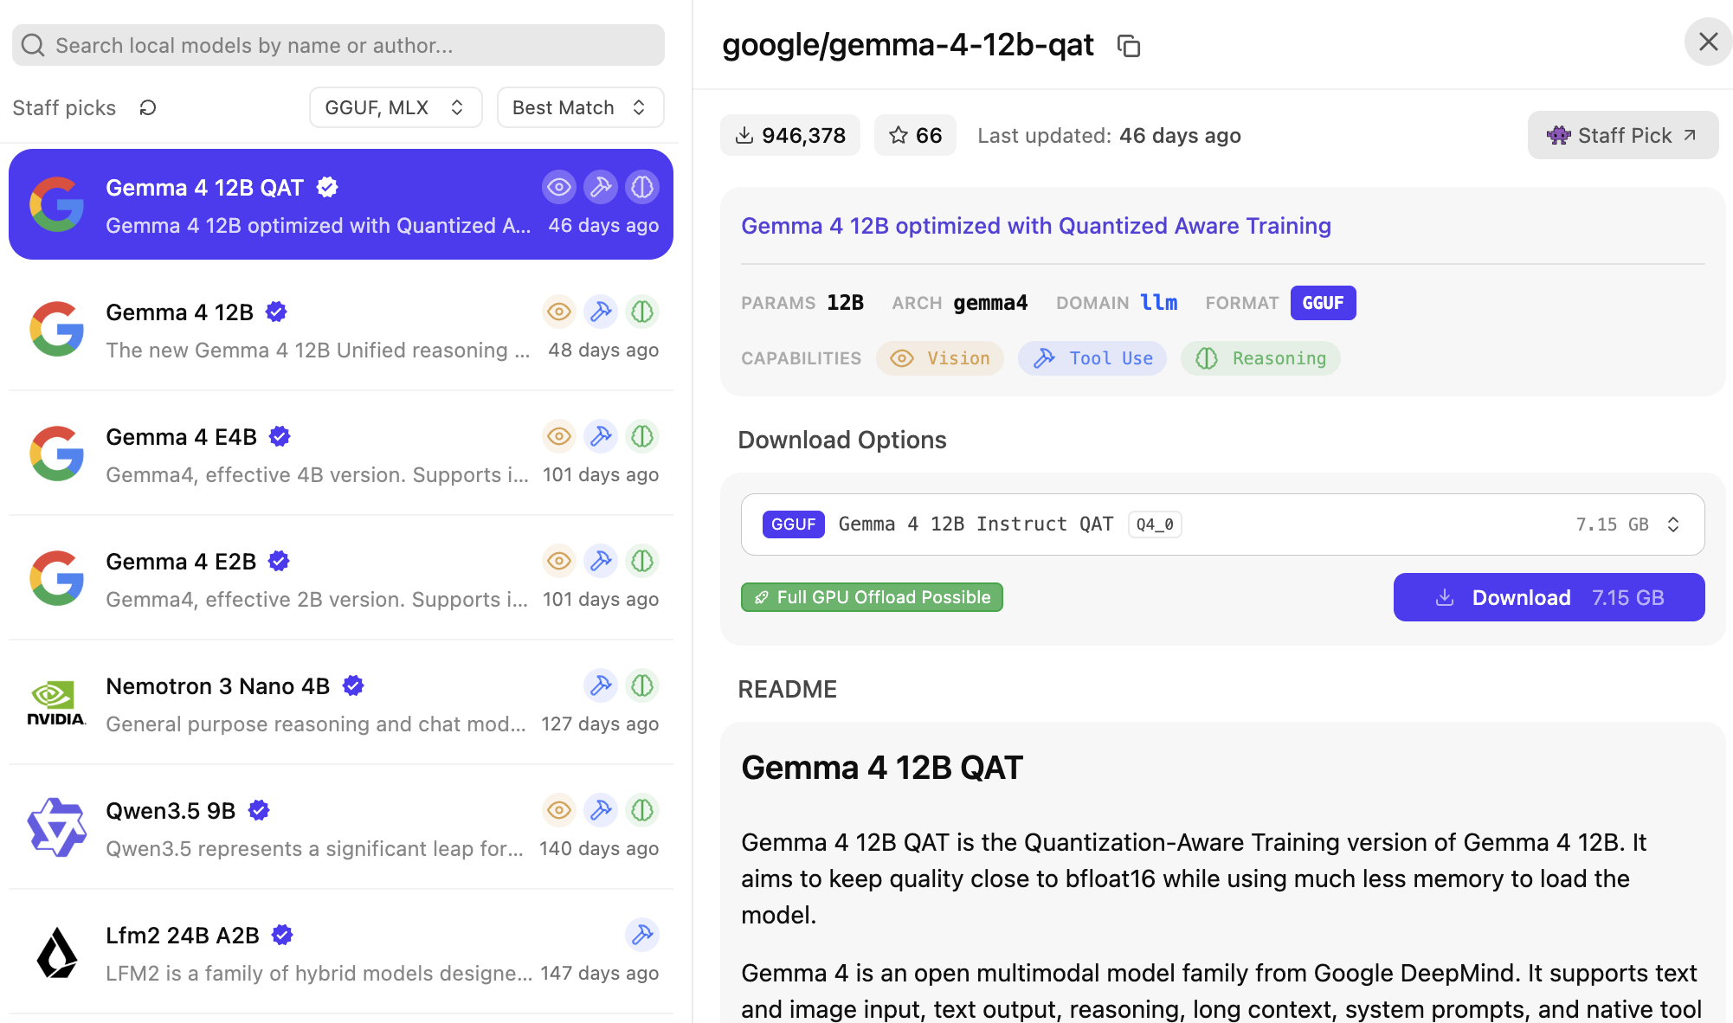Refresh the Staff picks list
Screen dimensions: 1733x1023
148,107
